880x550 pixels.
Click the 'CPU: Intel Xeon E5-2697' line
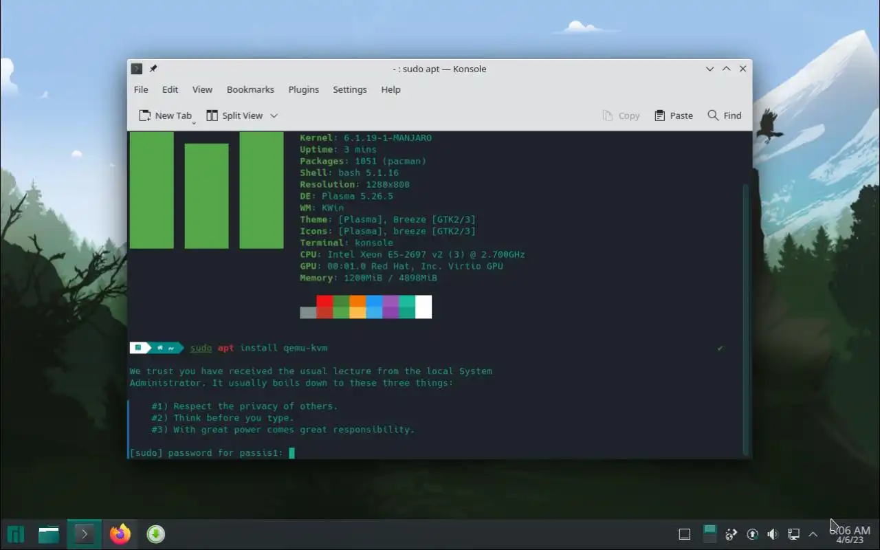click(412, 254)
